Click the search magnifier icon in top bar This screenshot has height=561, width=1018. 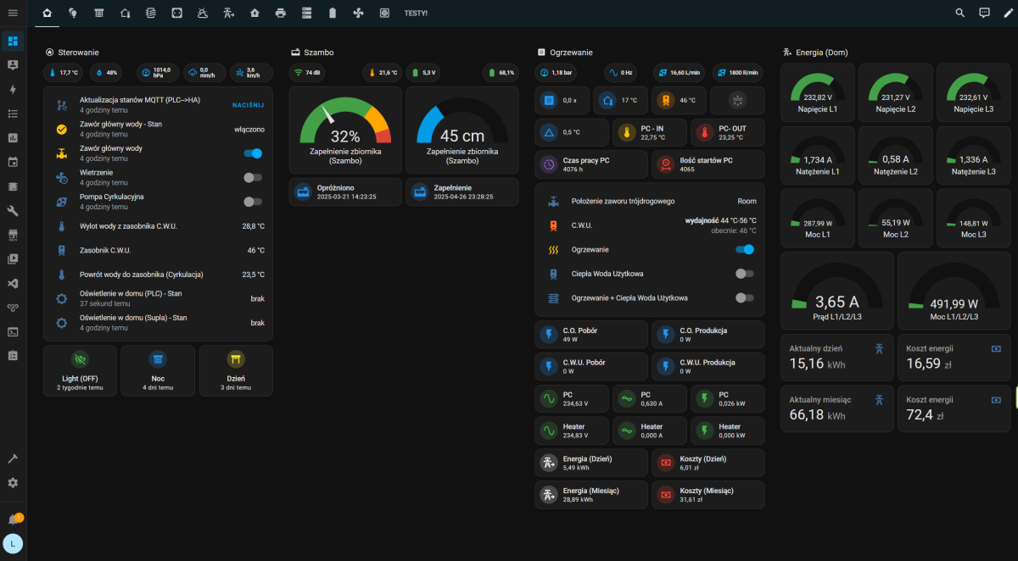960,13
